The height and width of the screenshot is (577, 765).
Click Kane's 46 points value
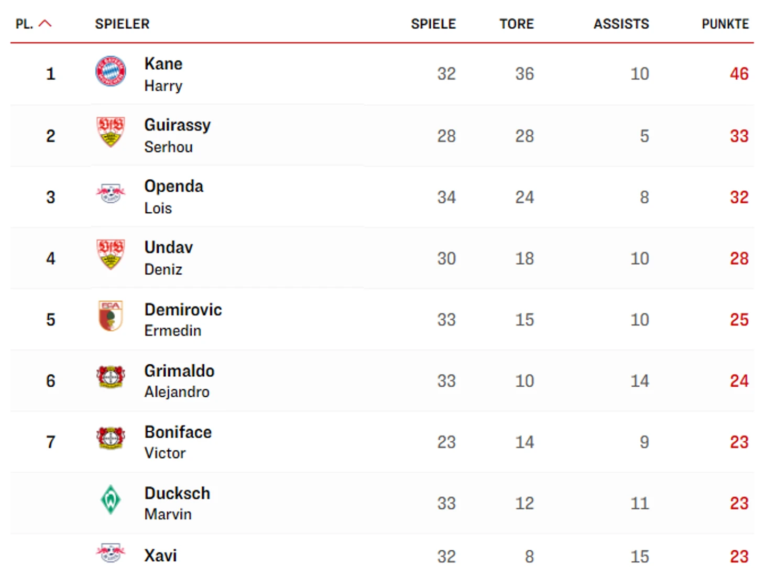(x=739, y=74)
